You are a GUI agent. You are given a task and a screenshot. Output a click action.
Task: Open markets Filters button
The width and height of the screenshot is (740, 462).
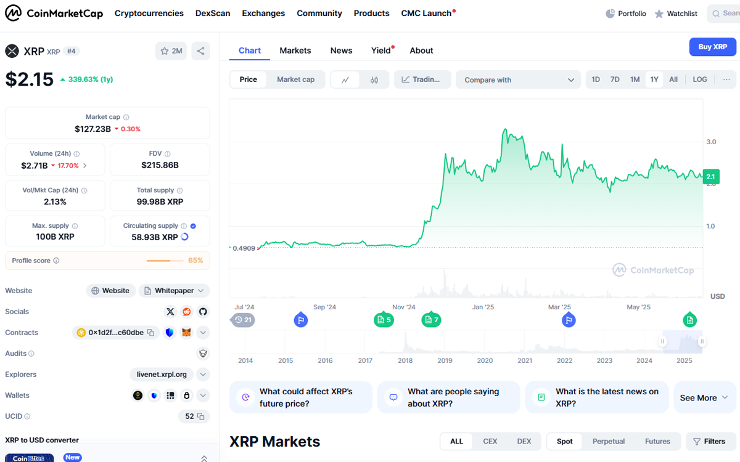[x=709, y=441]
